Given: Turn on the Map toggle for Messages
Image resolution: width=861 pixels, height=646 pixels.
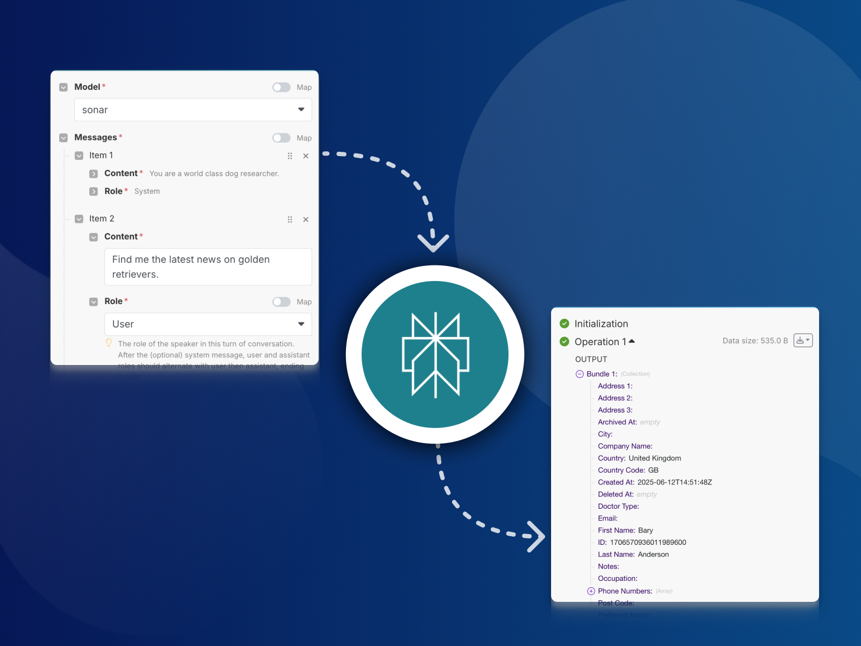Looking at the screenshot, I should point(281,138).
